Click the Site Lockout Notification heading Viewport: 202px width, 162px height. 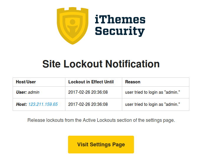click(x=101, y=64)
